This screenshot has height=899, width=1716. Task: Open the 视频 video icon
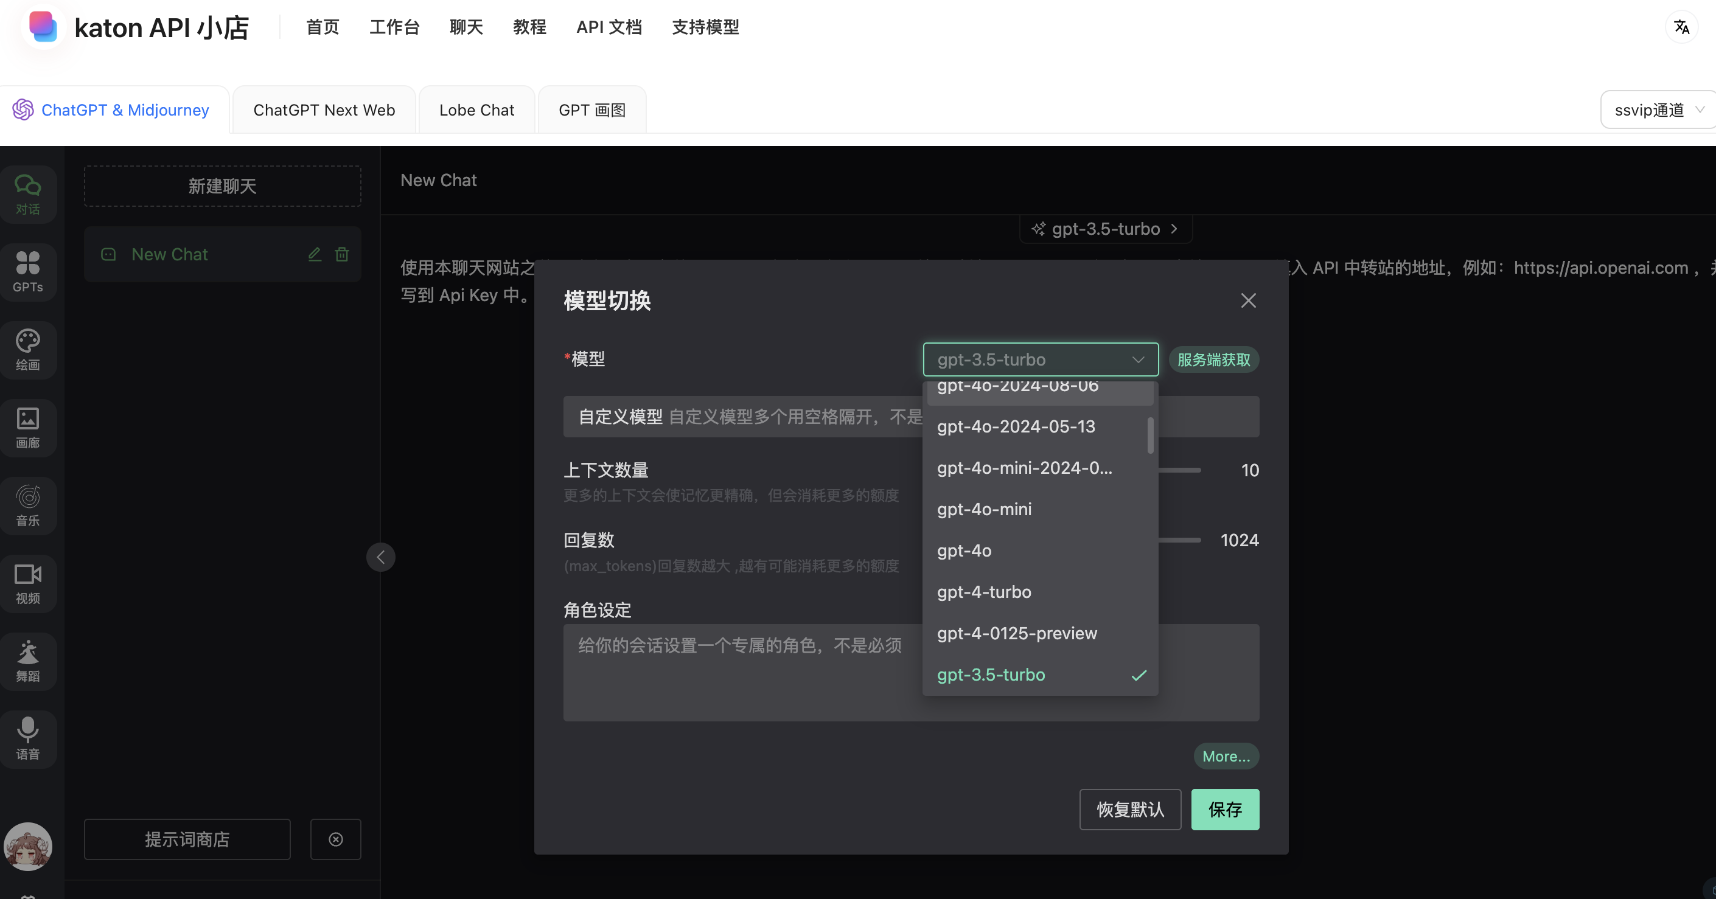tap(28, 583)
